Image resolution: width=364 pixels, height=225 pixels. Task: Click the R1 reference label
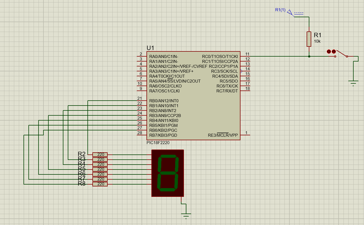point(318,35)
